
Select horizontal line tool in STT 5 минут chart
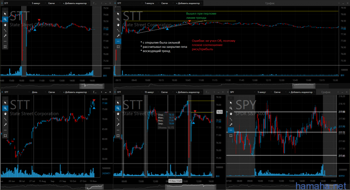tap(5, 41)
